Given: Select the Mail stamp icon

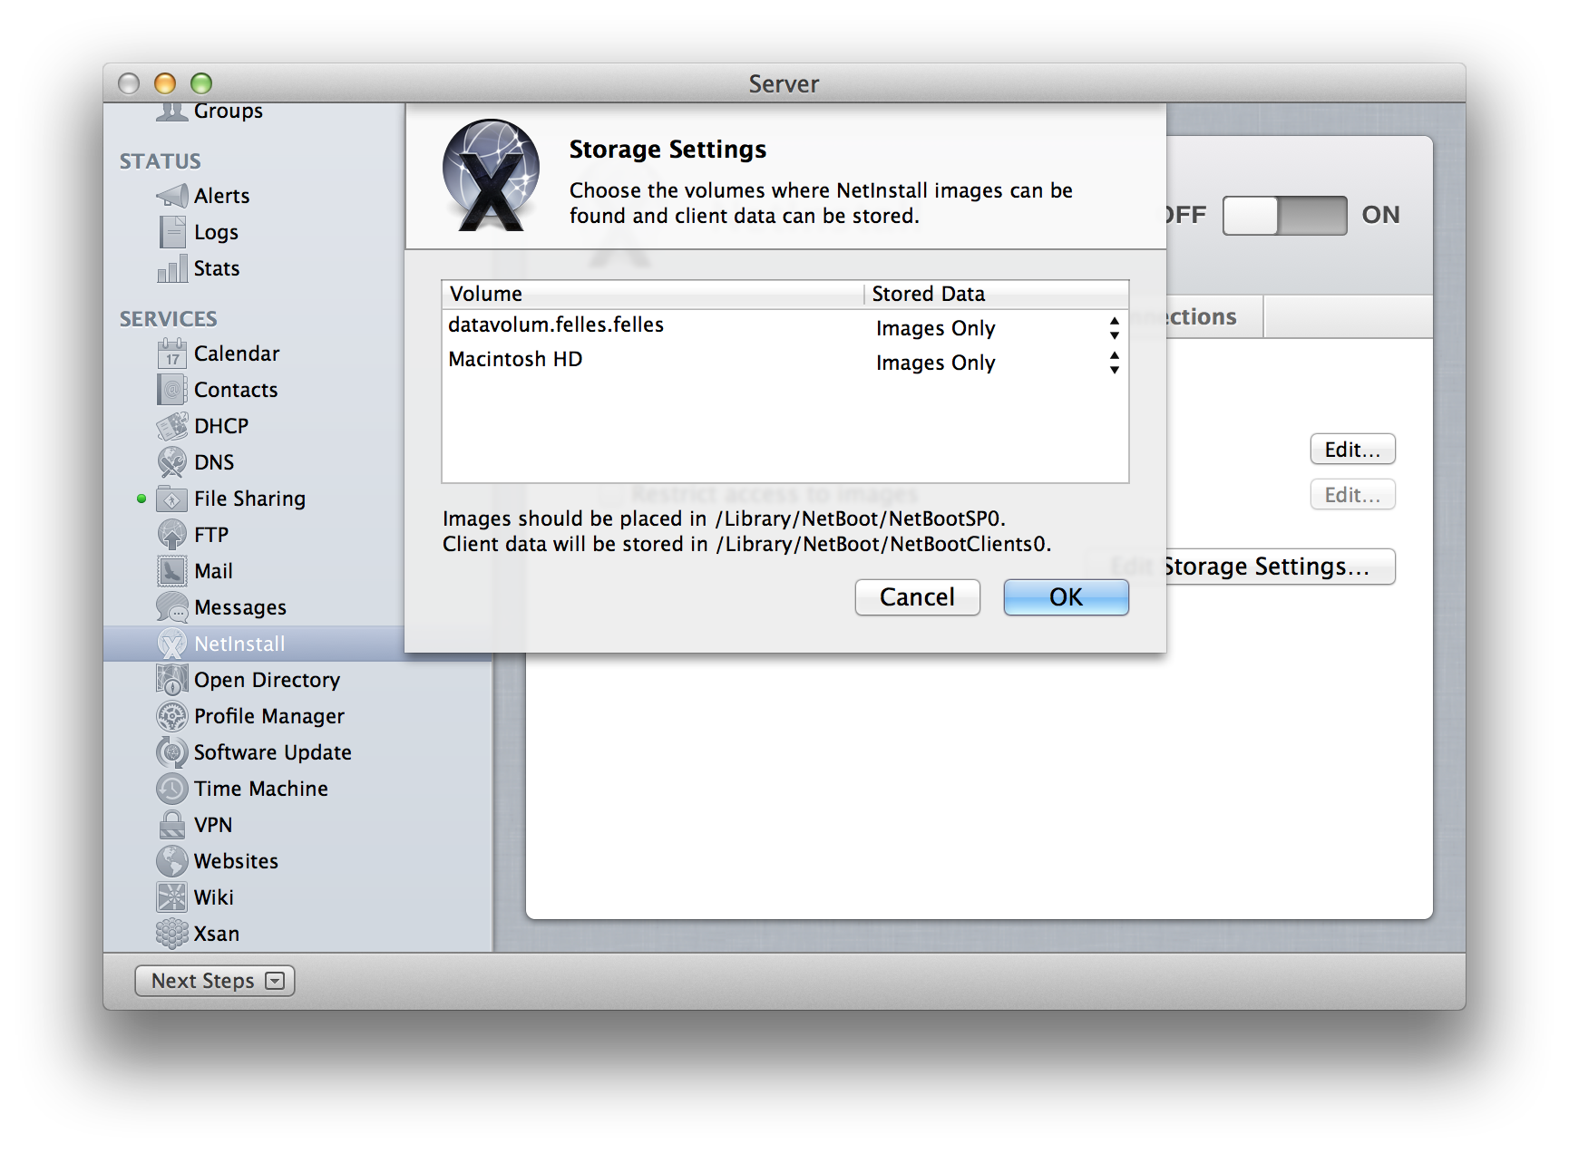Looking at the screenshot, I should point(172,571).
